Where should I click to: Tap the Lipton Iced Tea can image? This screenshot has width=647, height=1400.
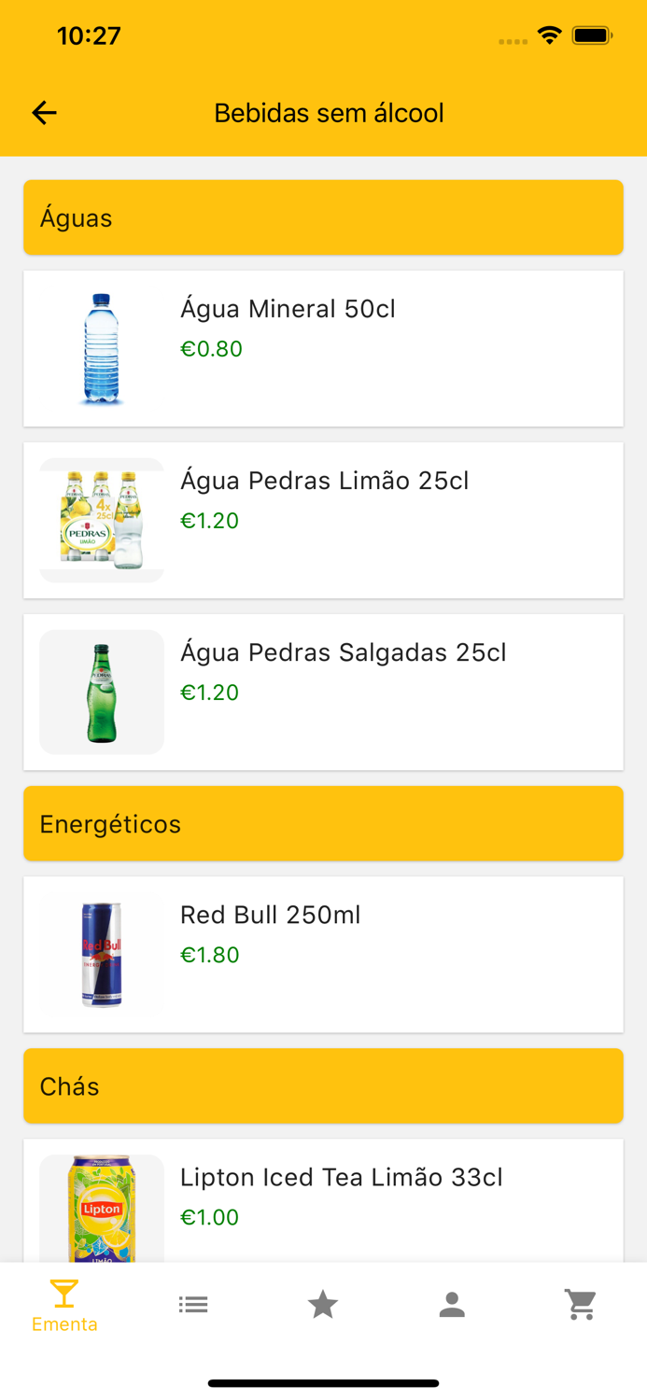click(101, 1204)
